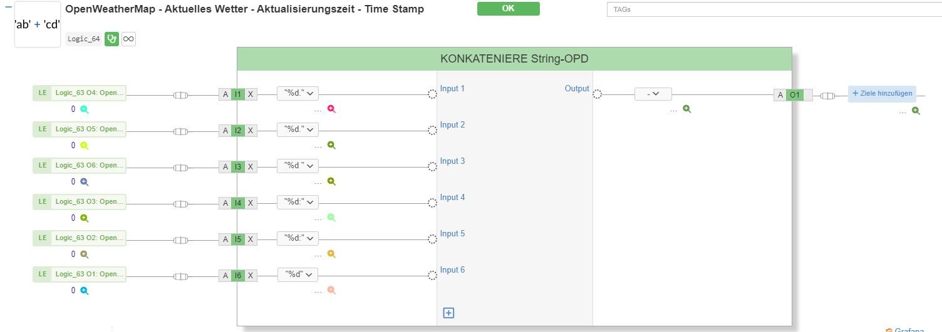Click the green OK status button

[x=508, y=9]
